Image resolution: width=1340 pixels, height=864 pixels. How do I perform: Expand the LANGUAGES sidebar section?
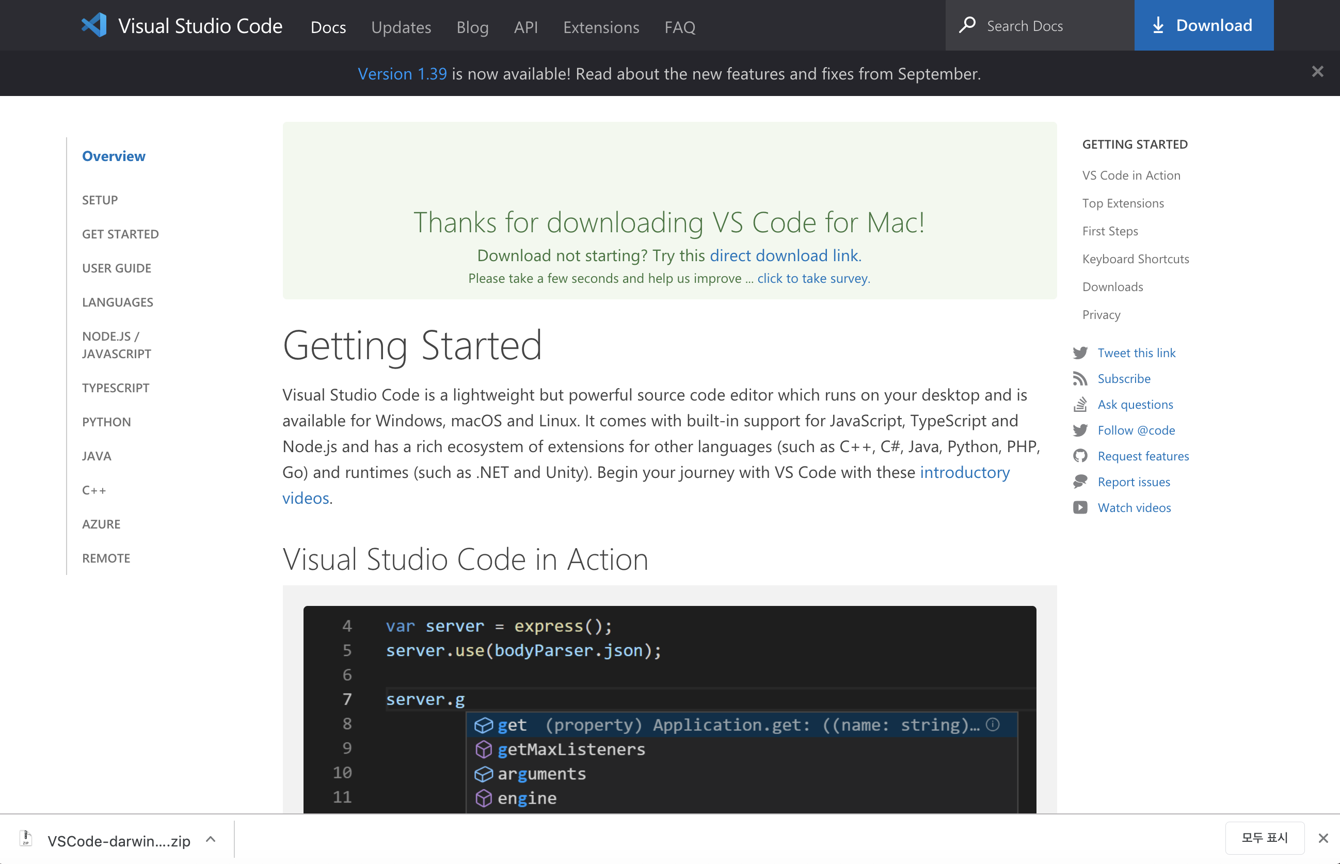117,301
